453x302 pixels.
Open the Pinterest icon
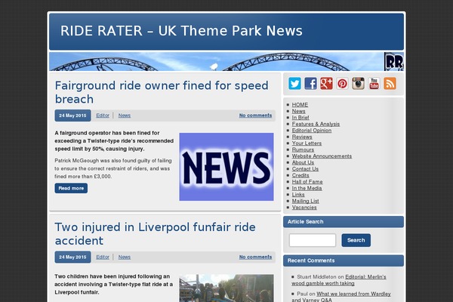coord(342,84)
